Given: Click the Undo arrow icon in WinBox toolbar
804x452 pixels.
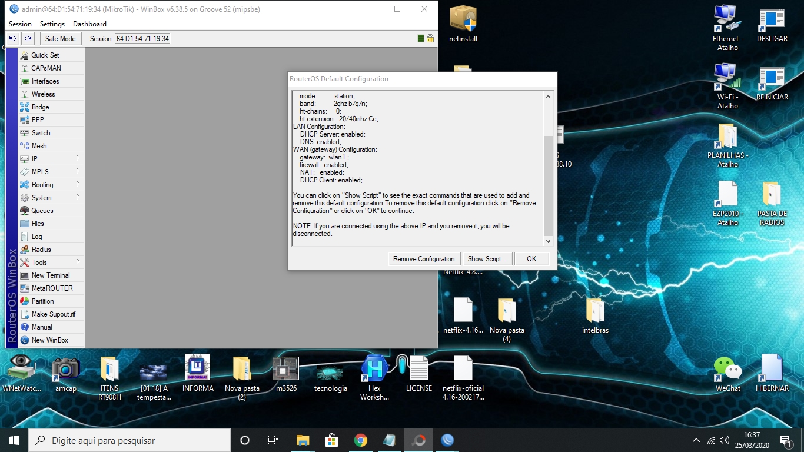Looking at the screenshot, I should click(x=12, y=39).
